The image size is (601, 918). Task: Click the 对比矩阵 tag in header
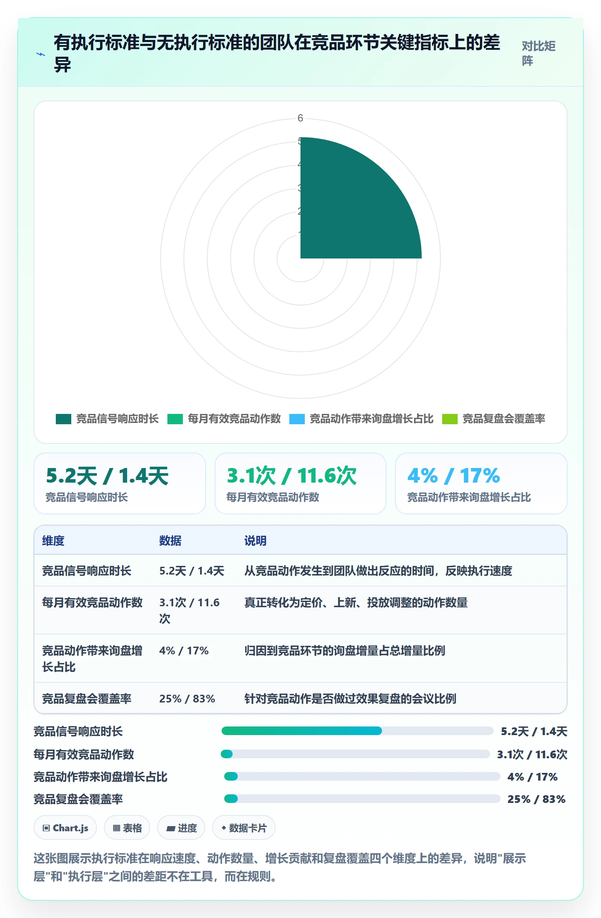pyautogui.click(x=539, y=53)
